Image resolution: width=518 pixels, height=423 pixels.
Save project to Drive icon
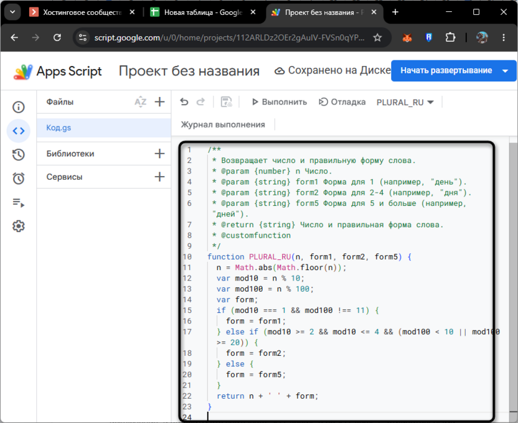(x=226, y=102)
